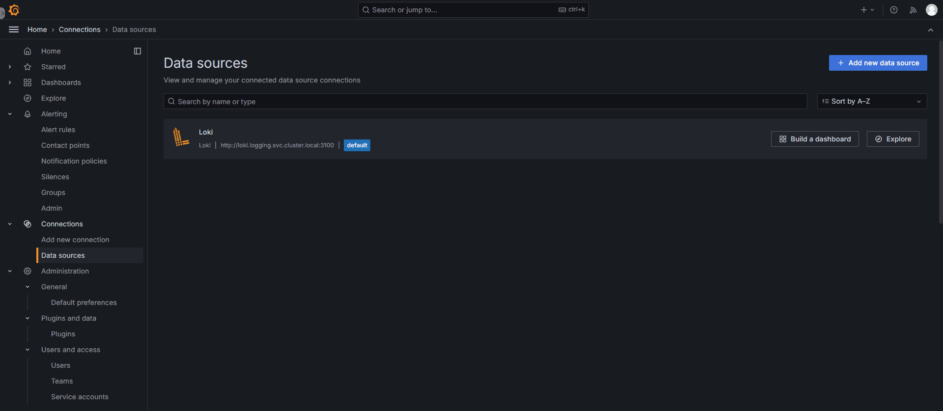Collapse the Plugins and data subsection arrow
This screenshot has height=411, width=943.
[x=28, y=318]
